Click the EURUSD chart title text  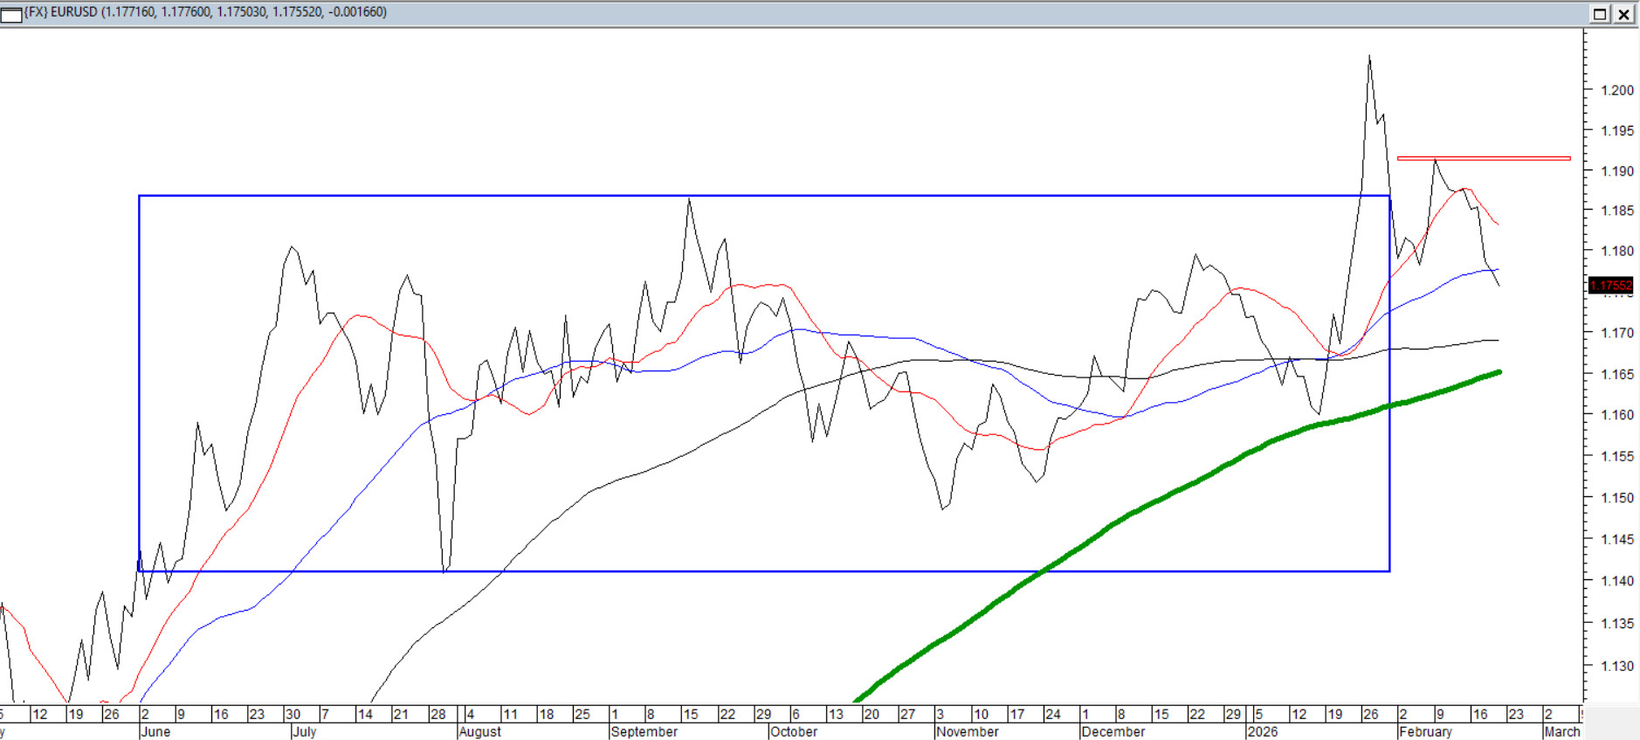point(206,12)
